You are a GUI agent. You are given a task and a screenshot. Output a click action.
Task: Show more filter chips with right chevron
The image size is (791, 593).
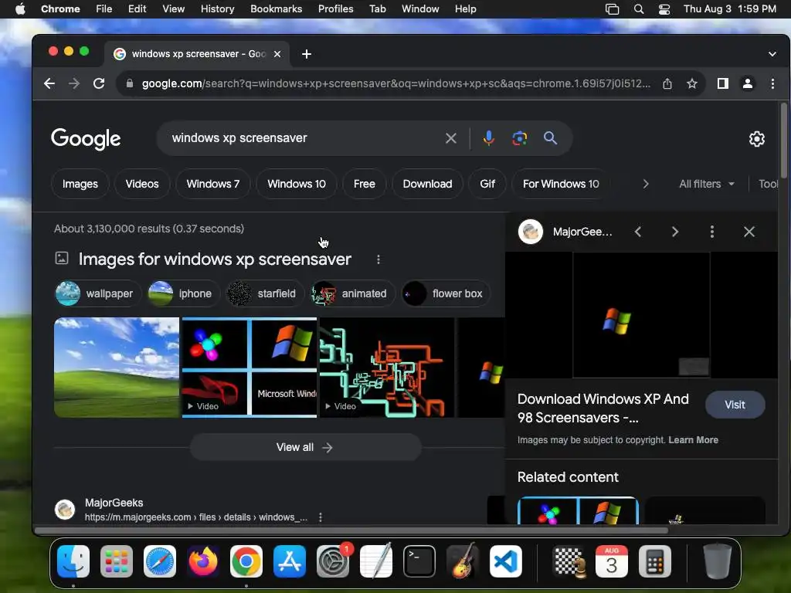(x=646, y=184)
